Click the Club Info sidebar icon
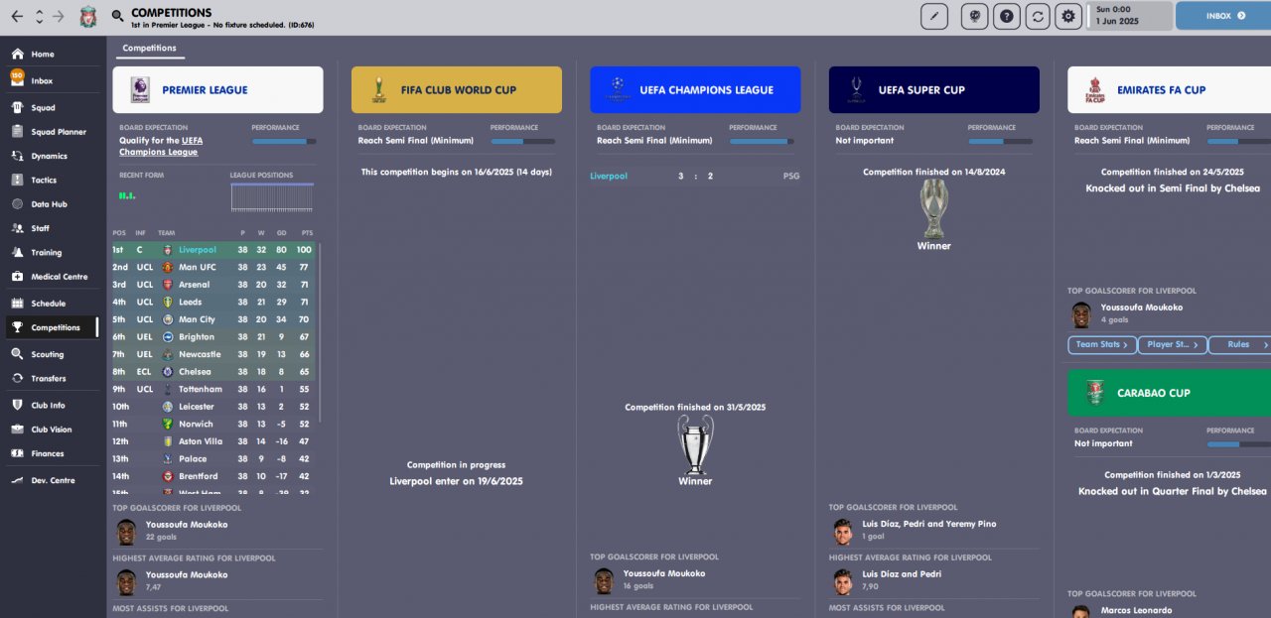1271x618 pixels. click(x=18, y=405)
